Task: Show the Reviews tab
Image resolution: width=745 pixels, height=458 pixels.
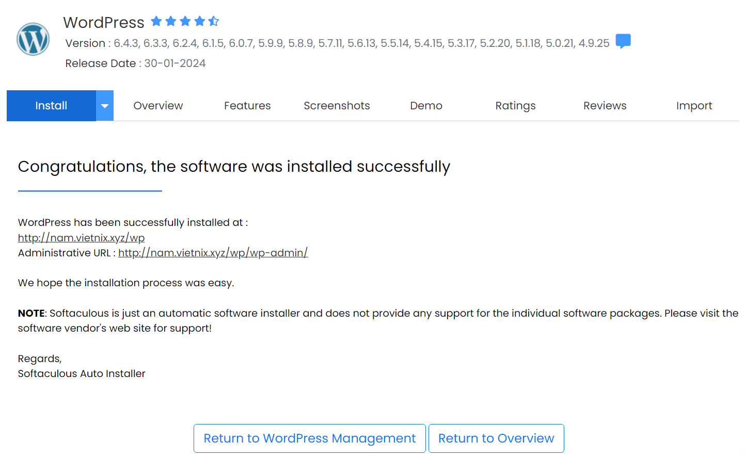Action: pyautogui.click(x=605, y=106)
